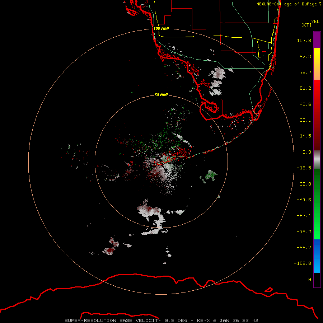Click the -47.6 velocity scale value

(x=304, y=200)
